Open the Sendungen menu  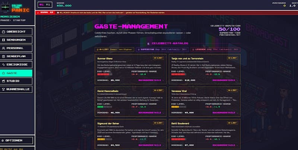[x=16, y=40]
